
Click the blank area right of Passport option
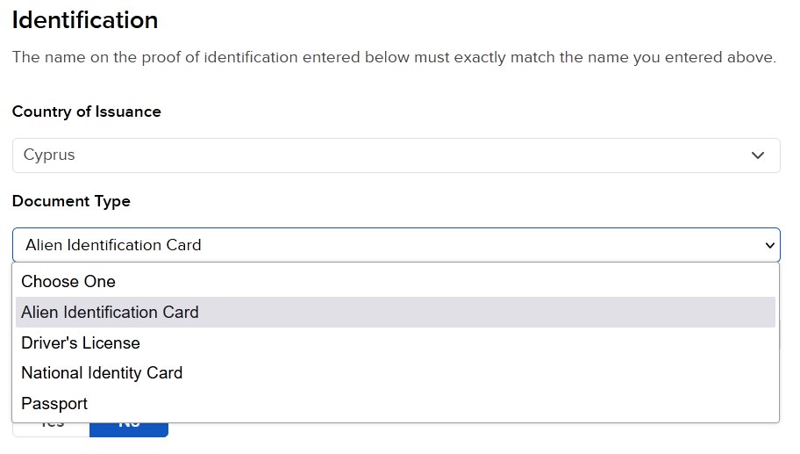439,404
